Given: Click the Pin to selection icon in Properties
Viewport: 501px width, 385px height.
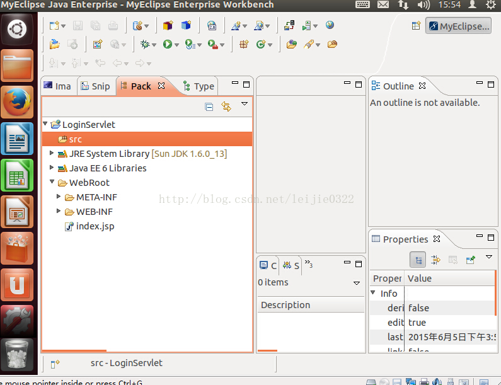Looking at the screenshot, I should [470, 260].
